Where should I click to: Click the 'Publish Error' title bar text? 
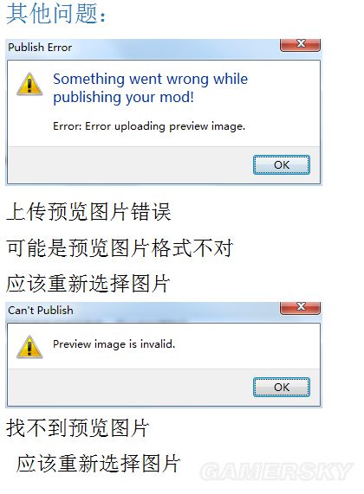coord(40,48)
